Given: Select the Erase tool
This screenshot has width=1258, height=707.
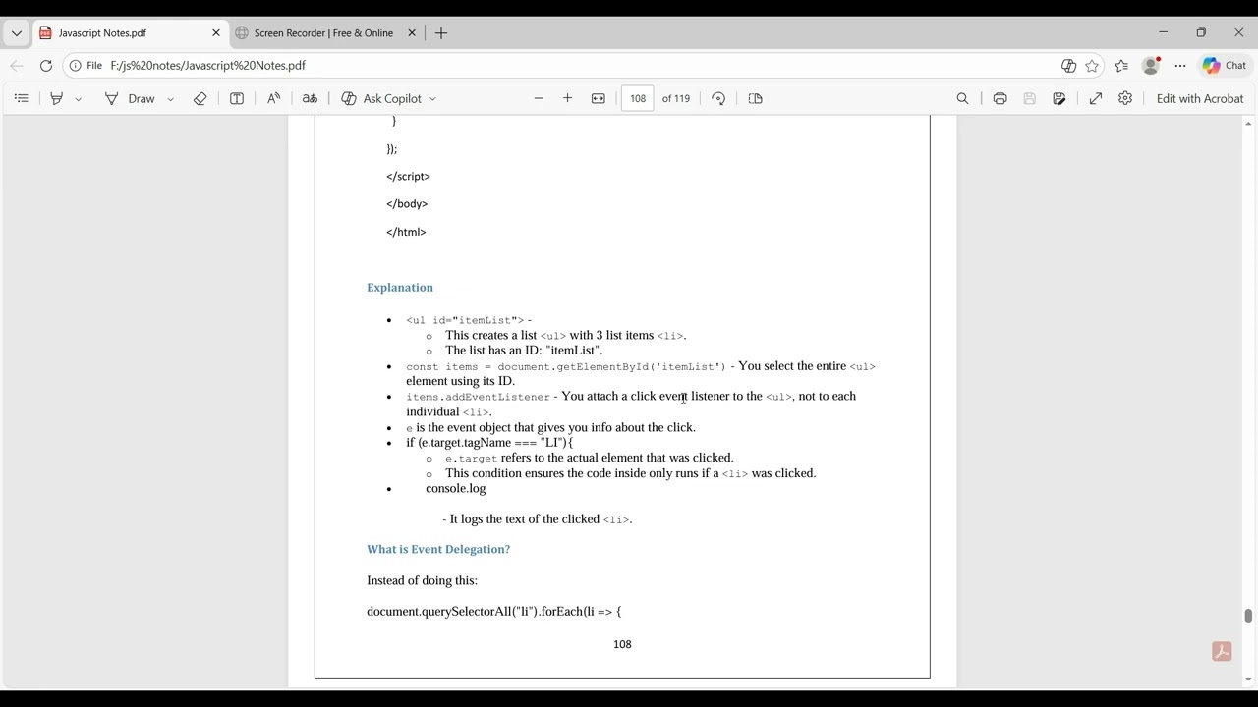Looking at the screenshot, I should (200, 98).
